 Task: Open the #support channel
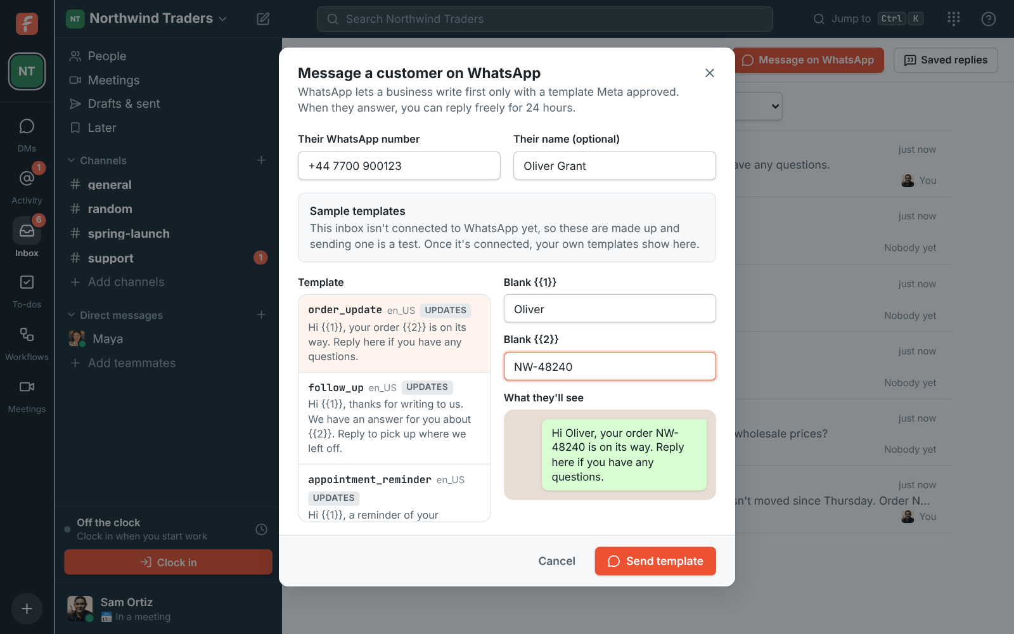(168, 258)
